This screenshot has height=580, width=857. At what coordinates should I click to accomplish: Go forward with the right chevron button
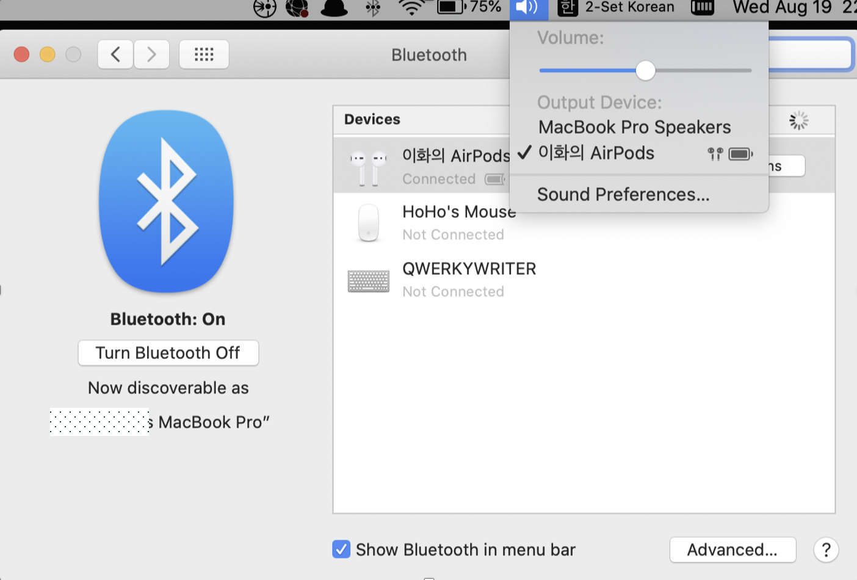pyautogui.click(x=151, y=55)
